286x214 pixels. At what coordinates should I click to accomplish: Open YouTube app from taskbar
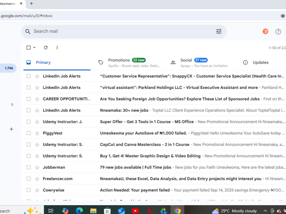click(135, 211)
